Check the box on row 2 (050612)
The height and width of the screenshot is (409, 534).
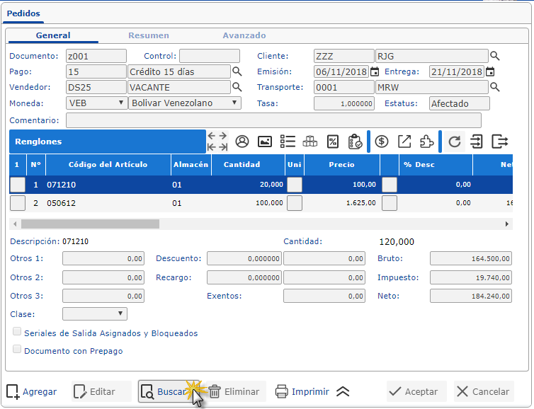(x=18, y=203)
